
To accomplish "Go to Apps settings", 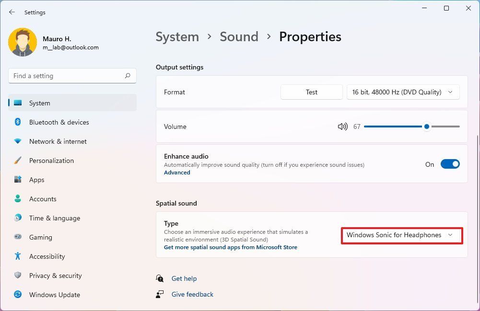I will pos(36,180).
